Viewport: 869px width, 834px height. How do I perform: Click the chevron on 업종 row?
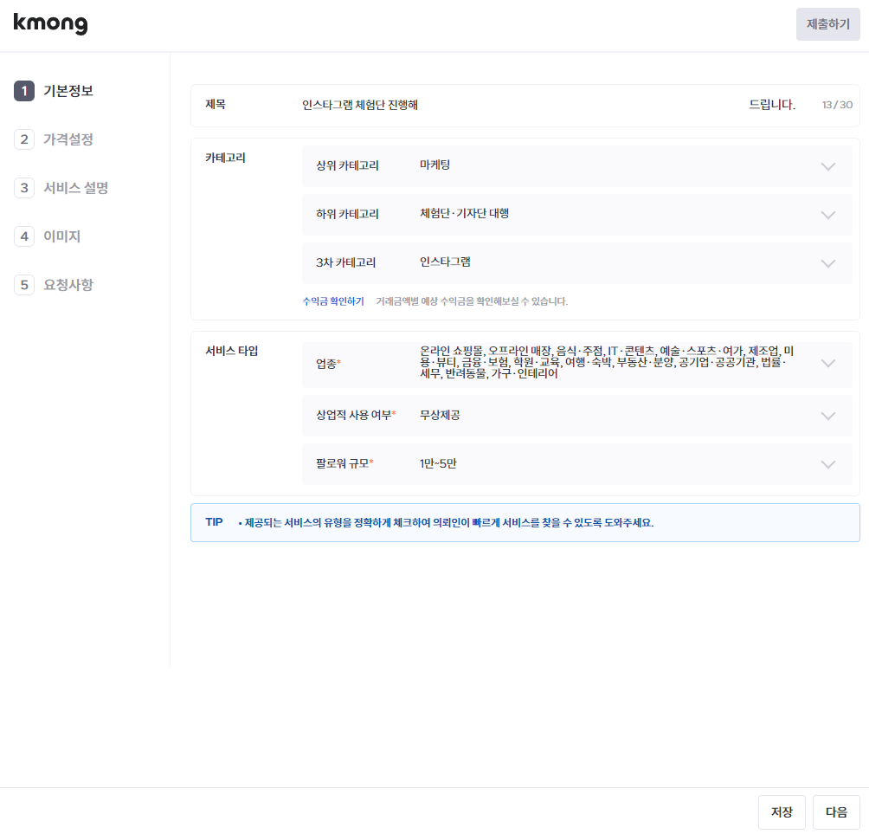click(x=828, y=363)
